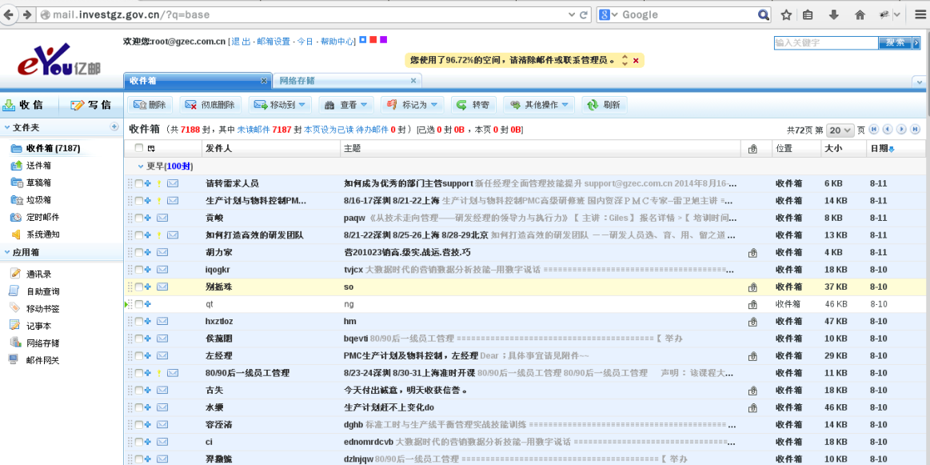Viewport: 930px width, 465px height.
Task: Check the mail from iqogkr
Action: click(x=139, y=270)
